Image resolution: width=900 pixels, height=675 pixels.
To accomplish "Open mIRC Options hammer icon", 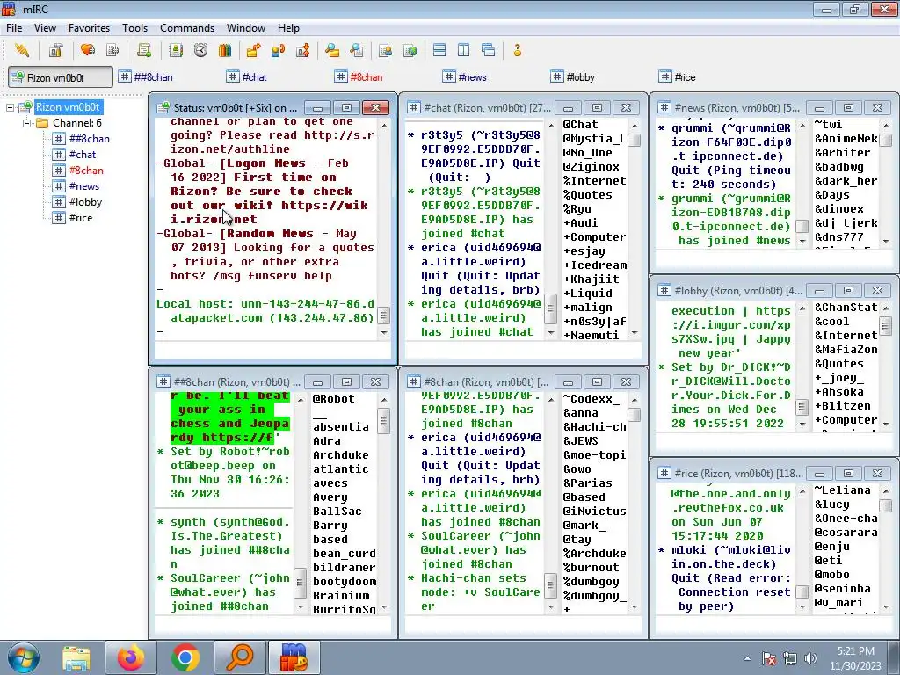I will tap(55, 50).
